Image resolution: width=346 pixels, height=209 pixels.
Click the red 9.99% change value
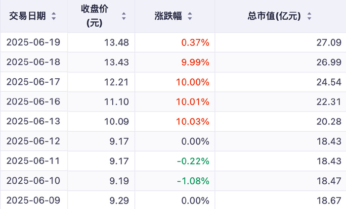tap(195, 62)
